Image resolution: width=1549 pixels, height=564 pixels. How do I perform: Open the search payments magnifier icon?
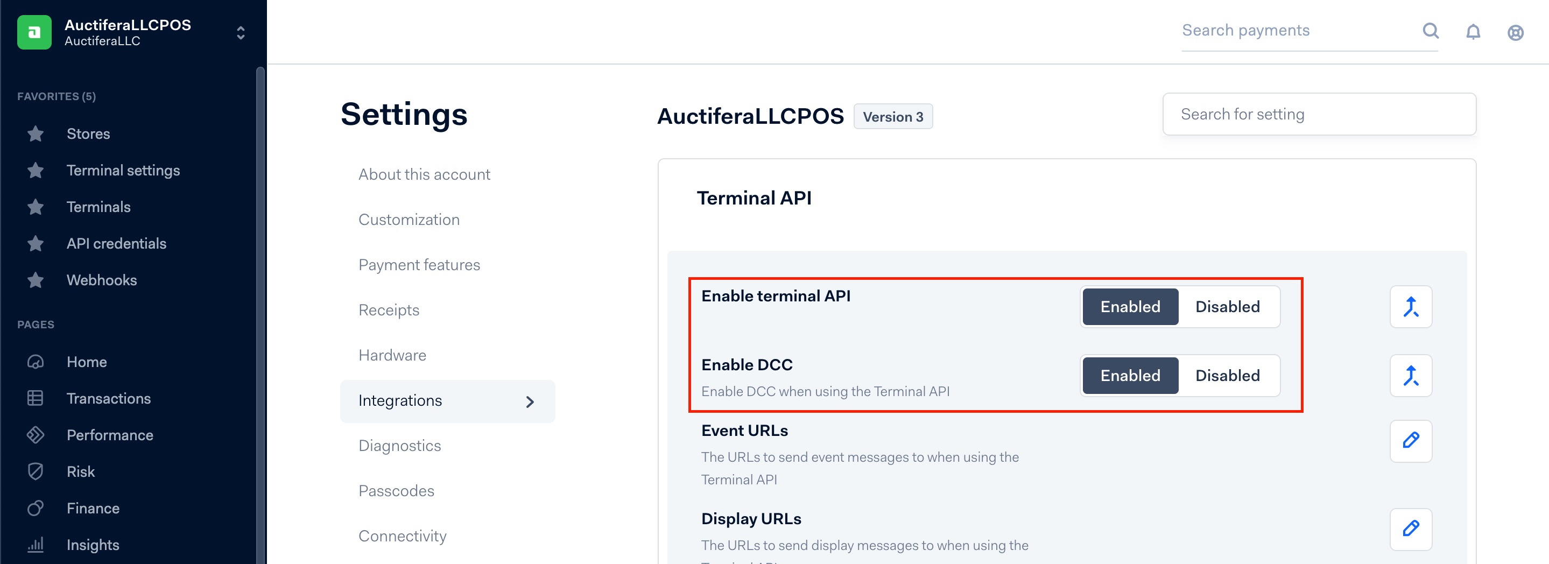coord(1431,31)
